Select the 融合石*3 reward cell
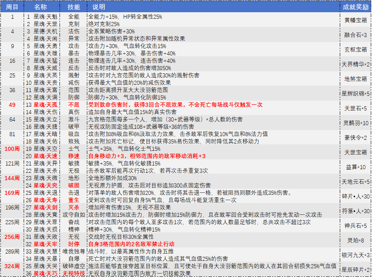 (x=355, y=35)
